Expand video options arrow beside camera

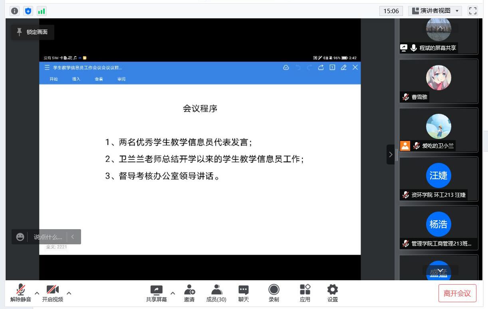click(69, 293)
